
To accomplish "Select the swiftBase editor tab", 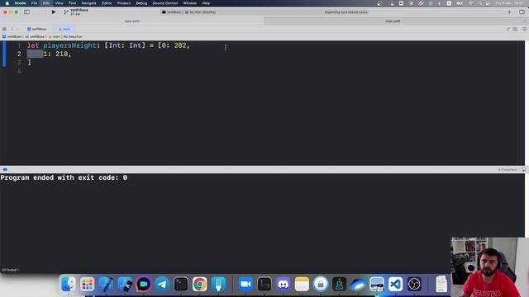I will coord(36,29).
